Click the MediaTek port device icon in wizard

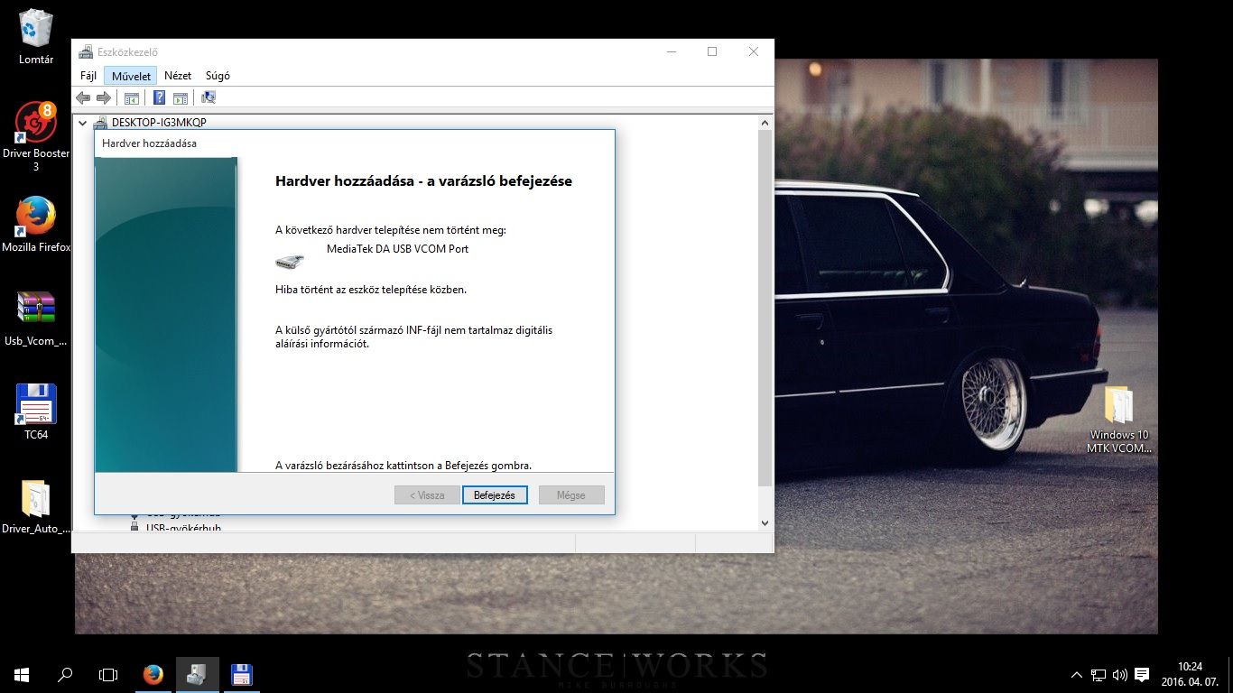point(290,262)
